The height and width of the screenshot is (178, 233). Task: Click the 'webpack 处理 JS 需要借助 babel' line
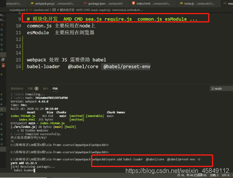(66, 60)
